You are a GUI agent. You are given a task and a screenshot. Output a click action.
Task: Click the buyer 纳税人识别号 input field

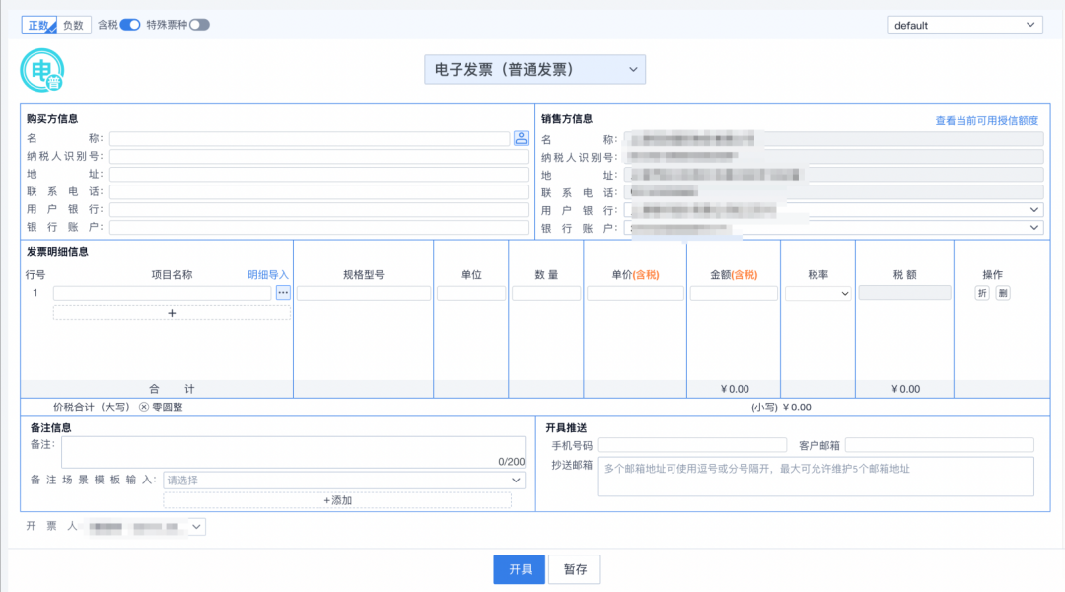click(x=319, y=156)
